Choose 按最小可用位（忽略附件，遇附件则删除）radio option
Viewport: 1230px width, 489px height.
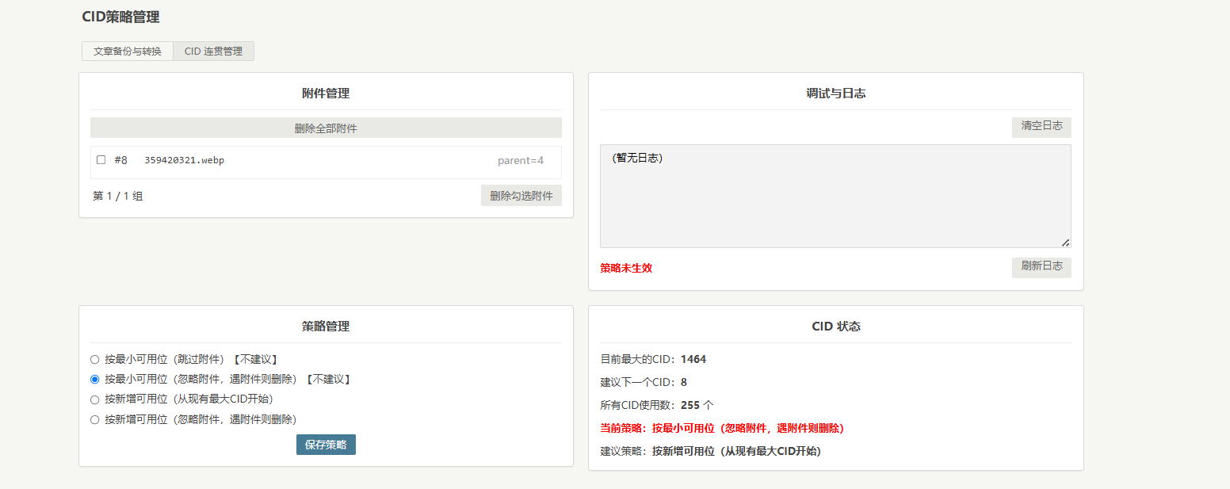(x=95, y=380)
